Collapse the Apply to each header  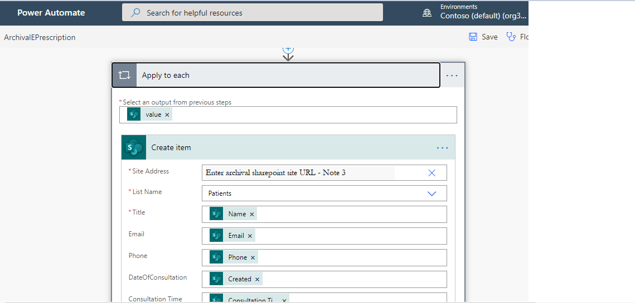[x=276, y=75]
